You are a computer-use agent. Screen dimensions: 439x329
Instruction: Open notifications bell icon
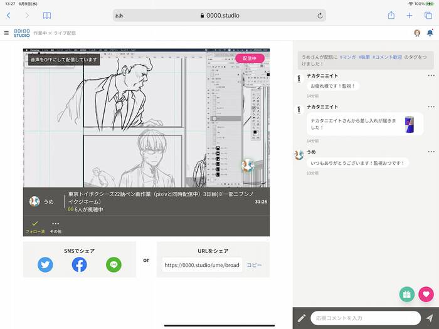430,33
